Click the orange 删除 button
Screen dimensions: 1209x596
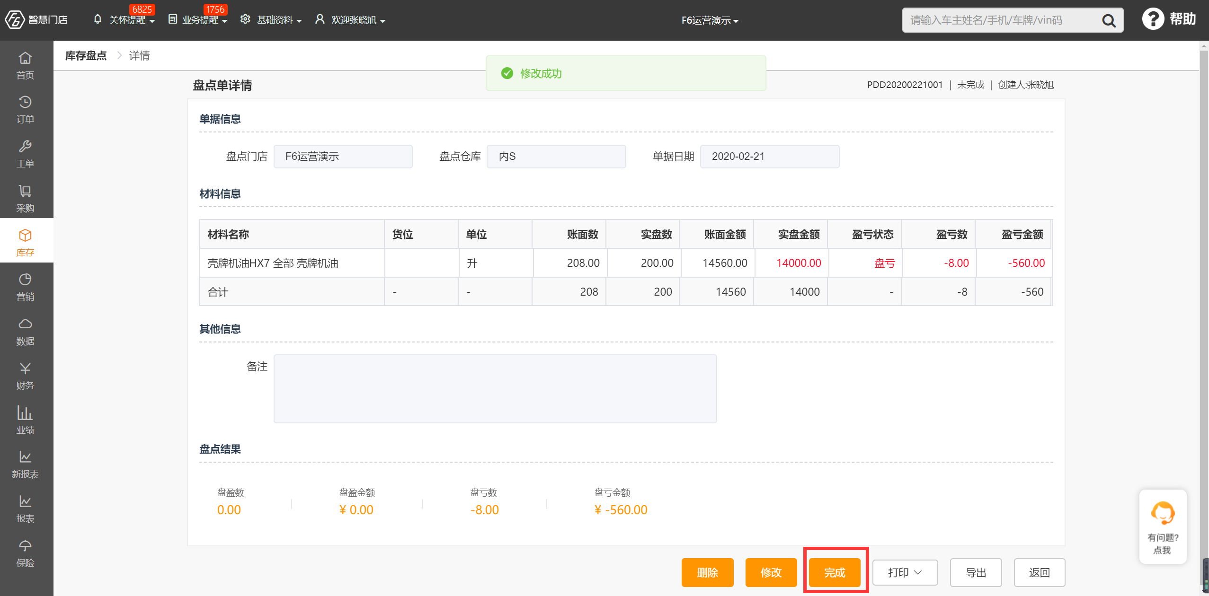[x=707, y=573]
